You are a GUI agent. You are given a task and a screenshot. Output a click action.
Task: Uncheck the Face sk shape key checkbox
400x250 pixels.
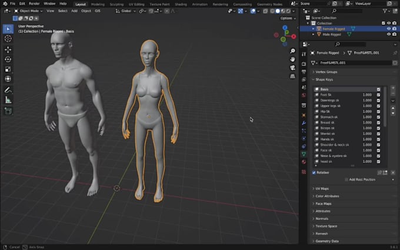tap(378, 150)
